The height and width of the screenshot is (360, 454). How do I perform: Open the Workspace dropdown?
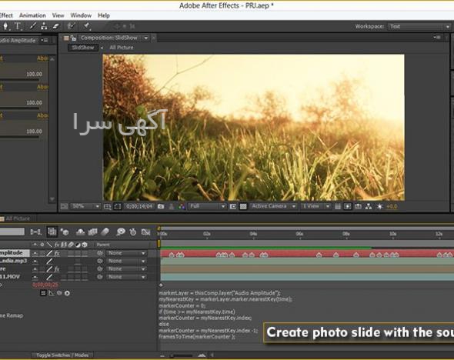(419, 27)
